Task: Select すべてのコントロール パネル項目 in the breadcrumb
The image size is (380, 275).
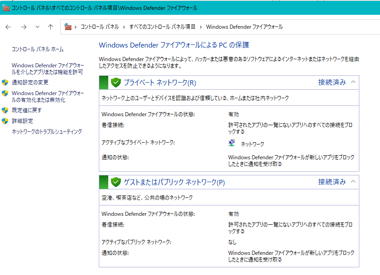Action: pyautogui.click(x=162, y=27)
